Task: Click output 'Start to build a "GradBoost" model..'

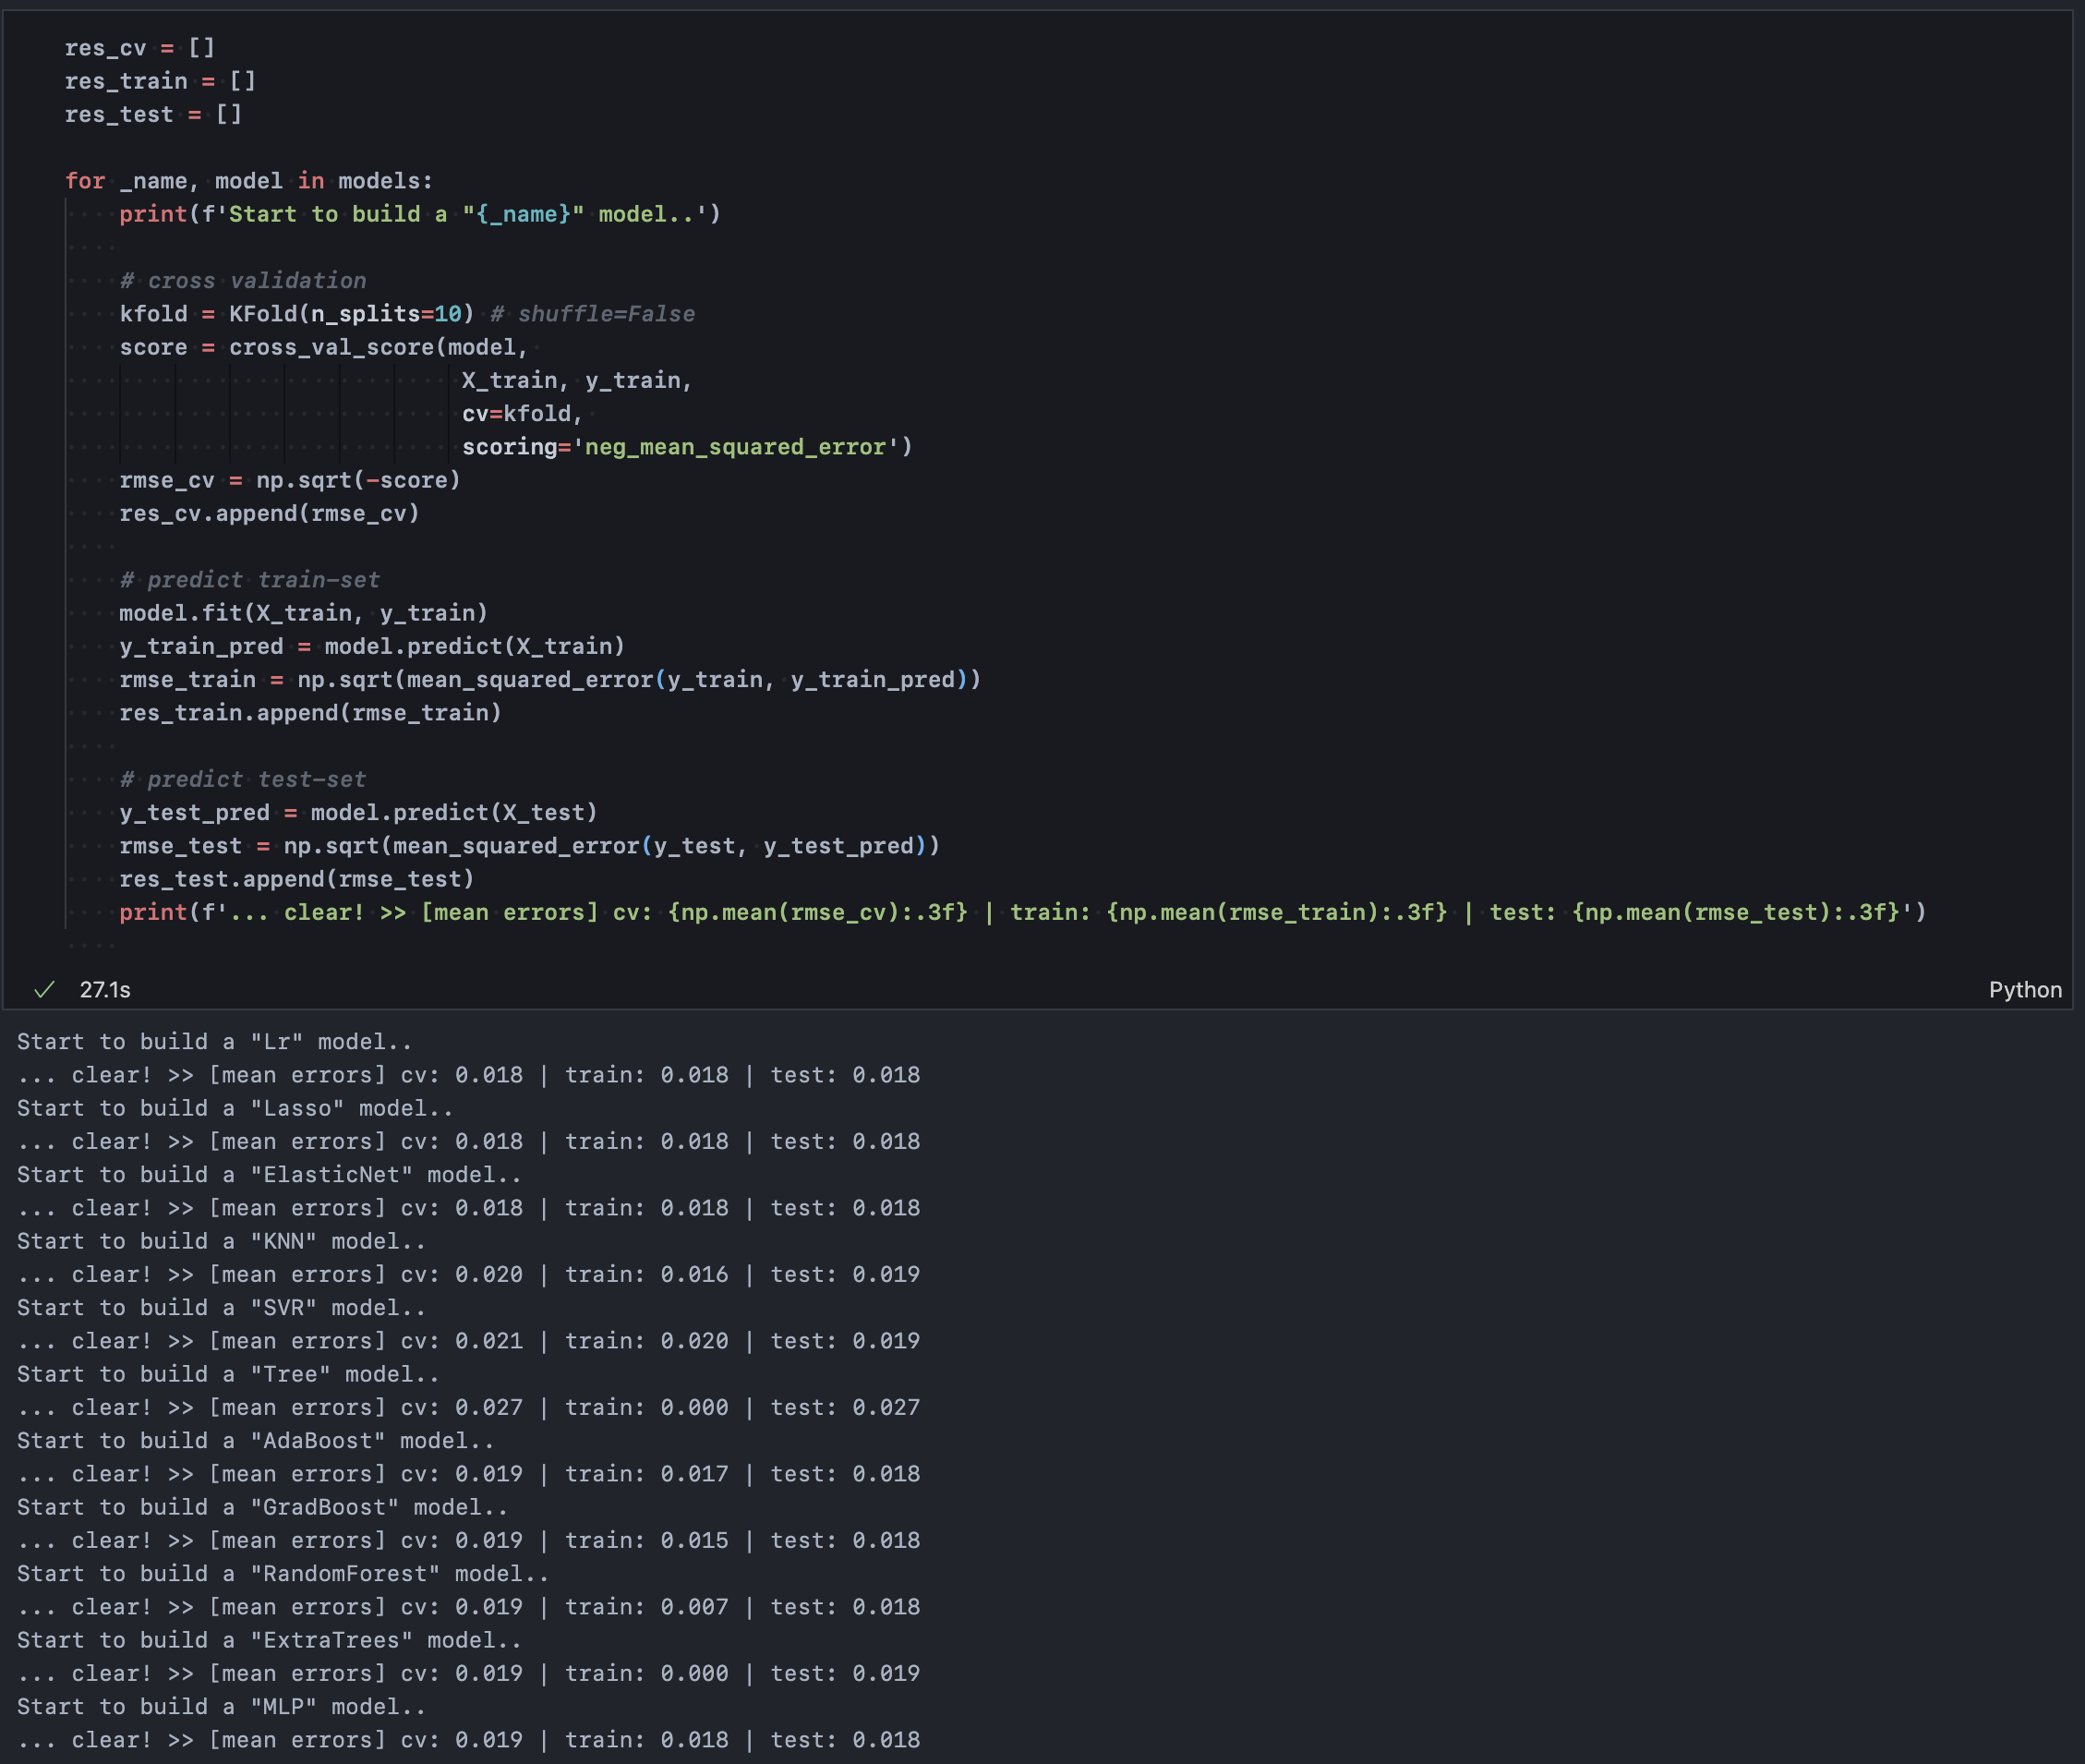Action: [x=263, y=1508]
